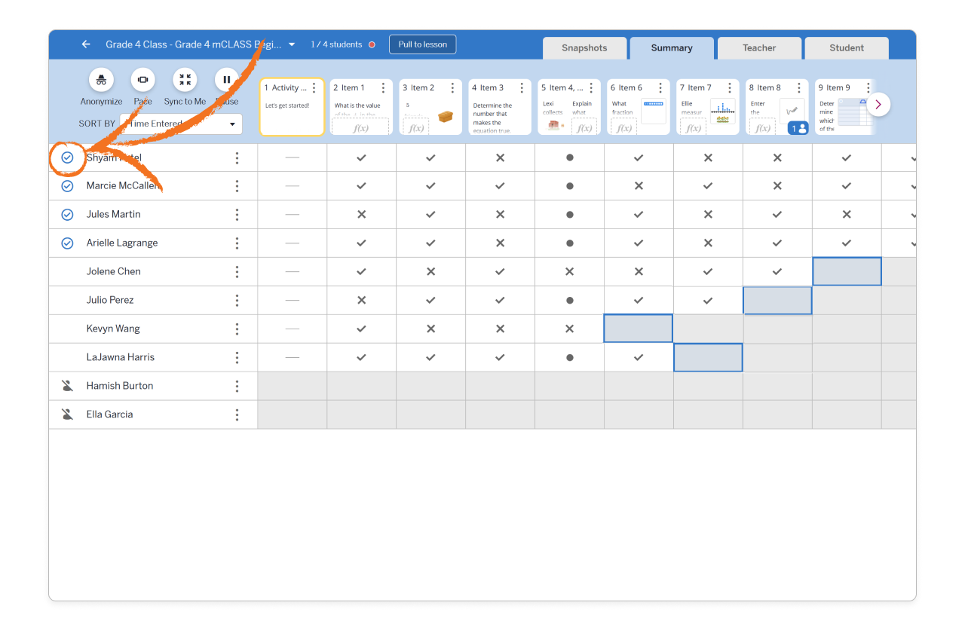Click the 1 / 4 students status link
The image size is (965, 633).
337,44
